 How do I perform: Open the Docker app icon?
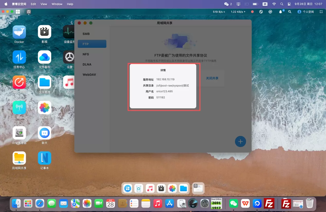coord(19,32)
